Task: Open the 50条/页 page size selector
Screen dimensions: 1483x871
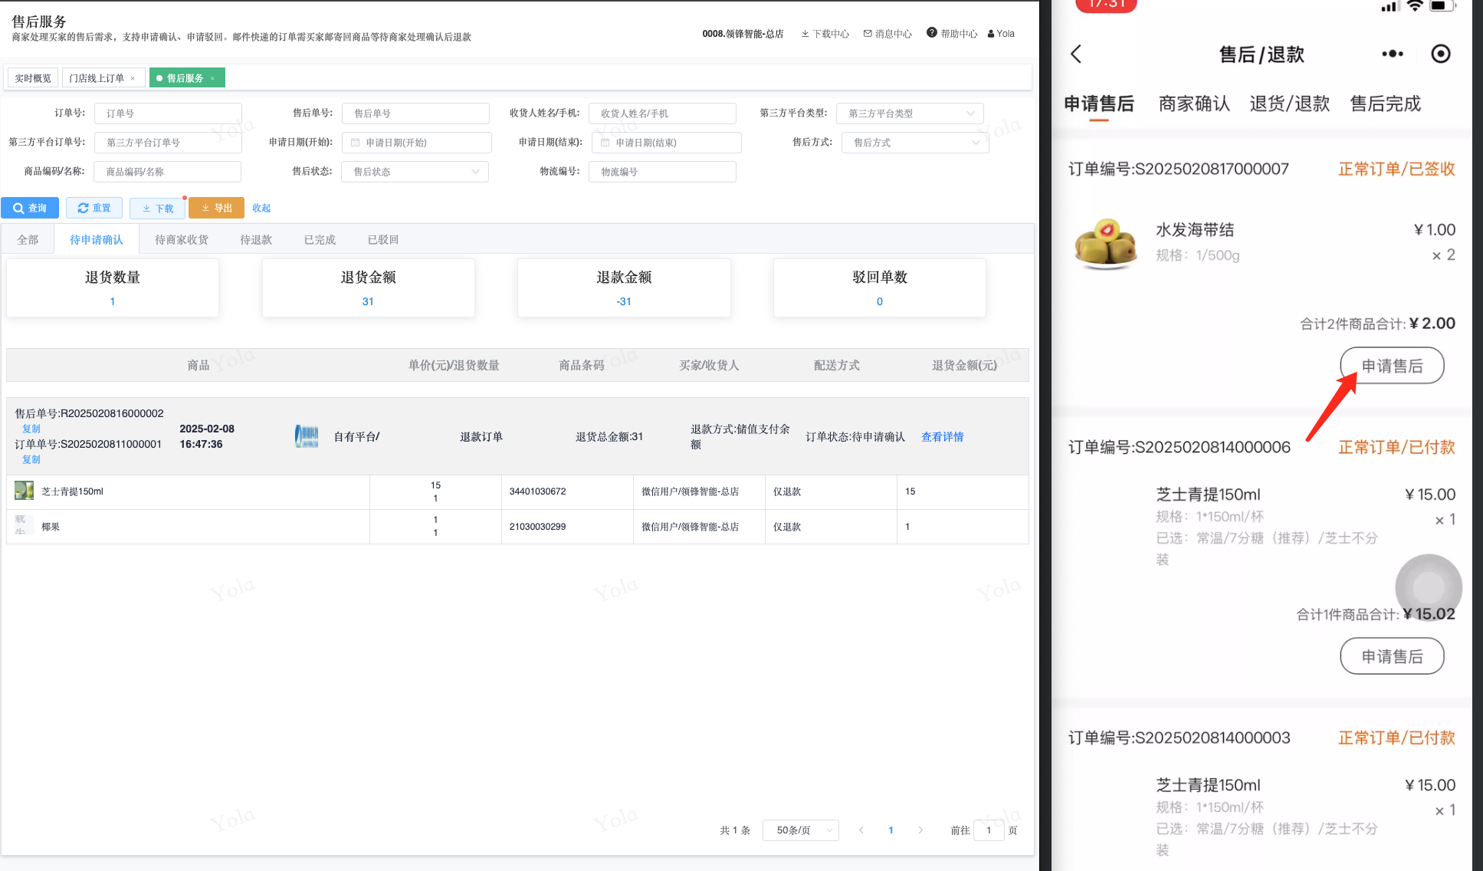Action: click(x=800, y=830)
